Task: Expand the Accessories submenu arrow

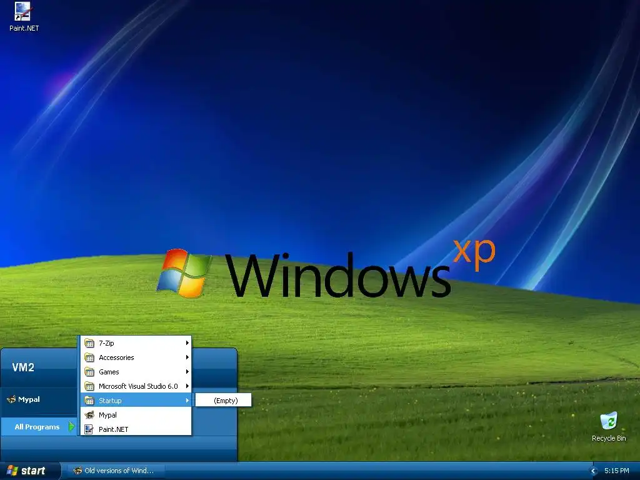Action: coord(187,357)
